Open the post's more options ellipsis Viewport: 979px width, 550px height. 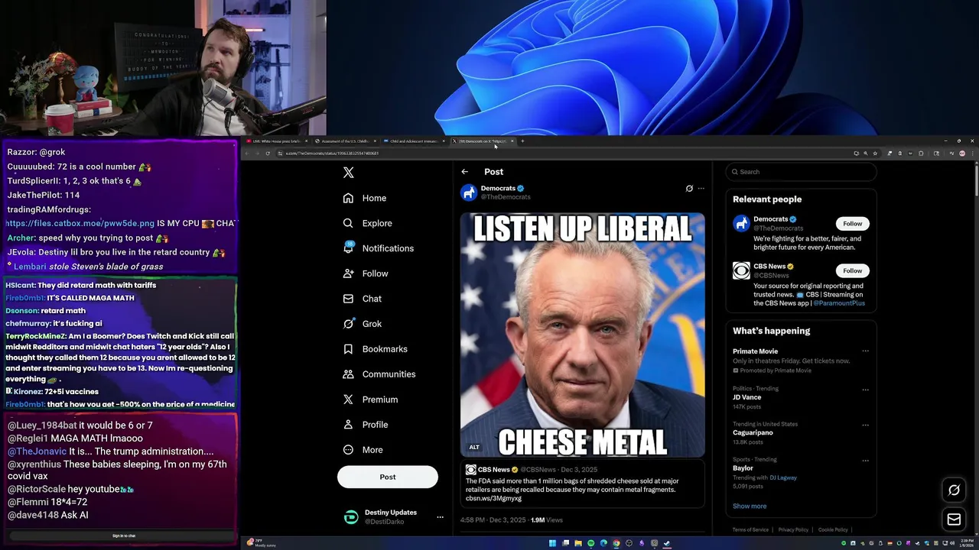pos(701,189)
